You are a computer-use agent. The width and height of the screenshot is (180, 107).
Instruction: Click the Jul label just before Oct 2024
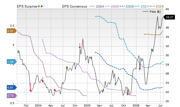pos(62,105)
